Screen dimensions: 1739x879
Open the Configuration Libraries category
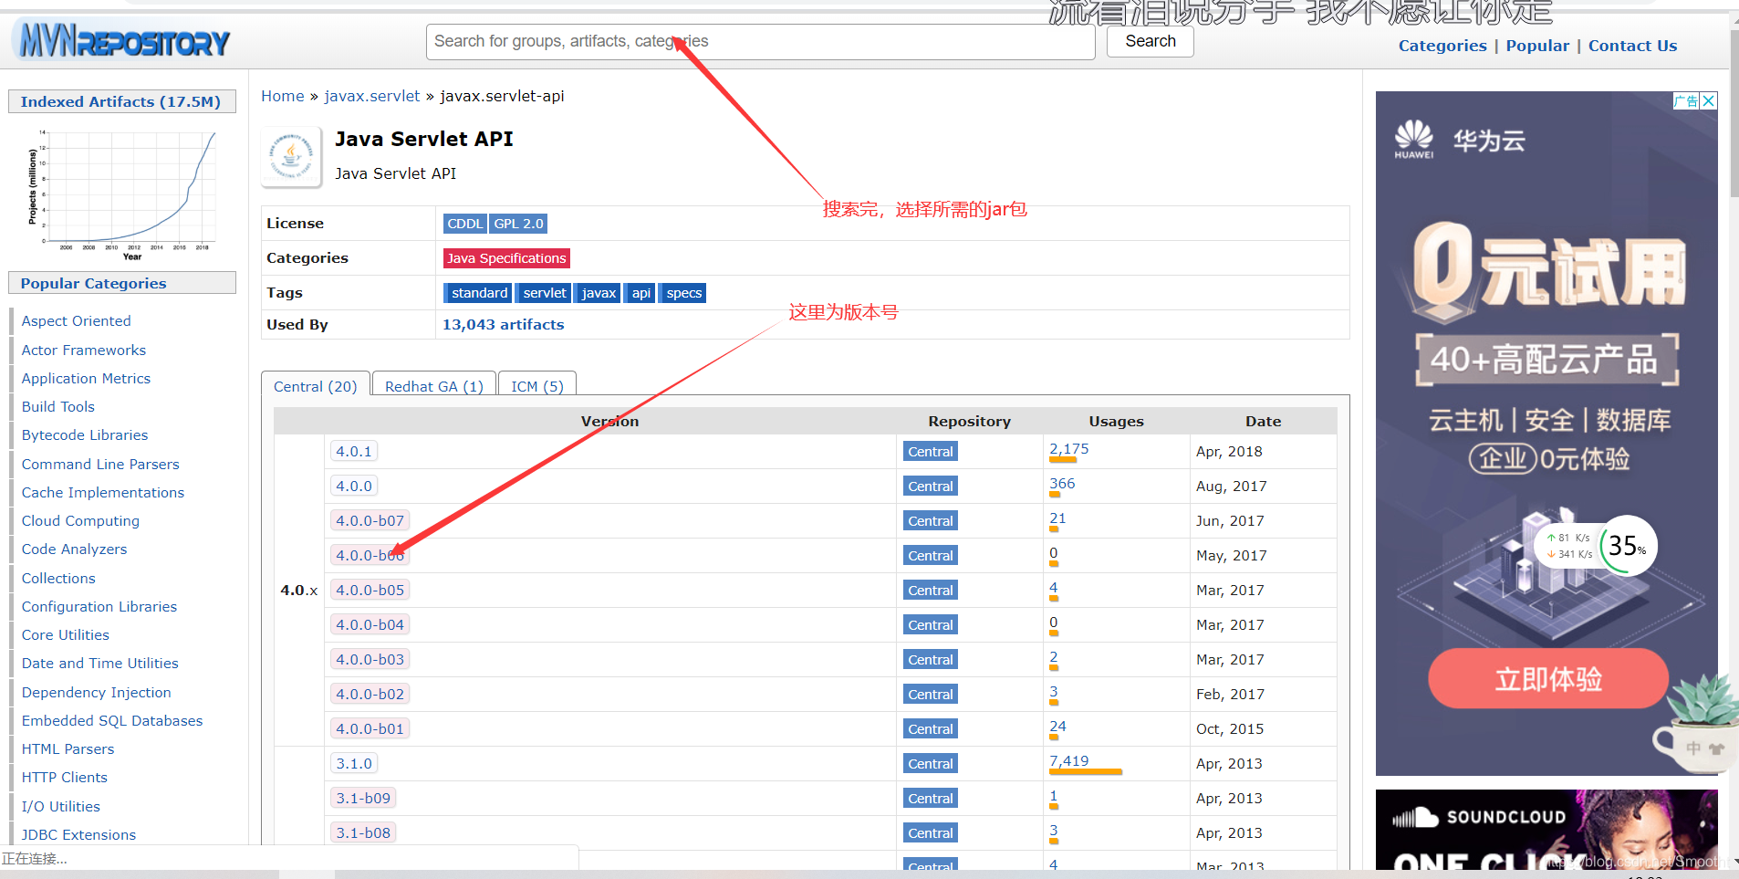pos(99,607)
